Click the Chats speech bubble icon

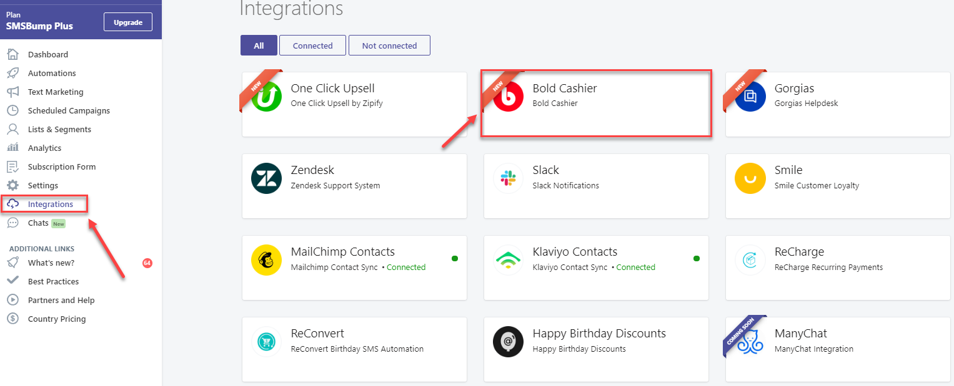click(12, 223)
